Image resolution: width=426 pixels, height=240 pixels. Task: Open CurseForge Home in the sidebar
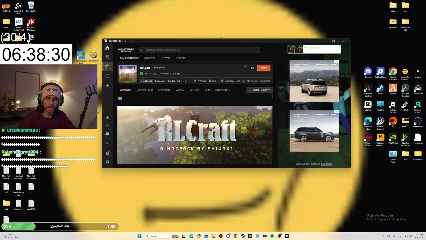pos(107,48)
